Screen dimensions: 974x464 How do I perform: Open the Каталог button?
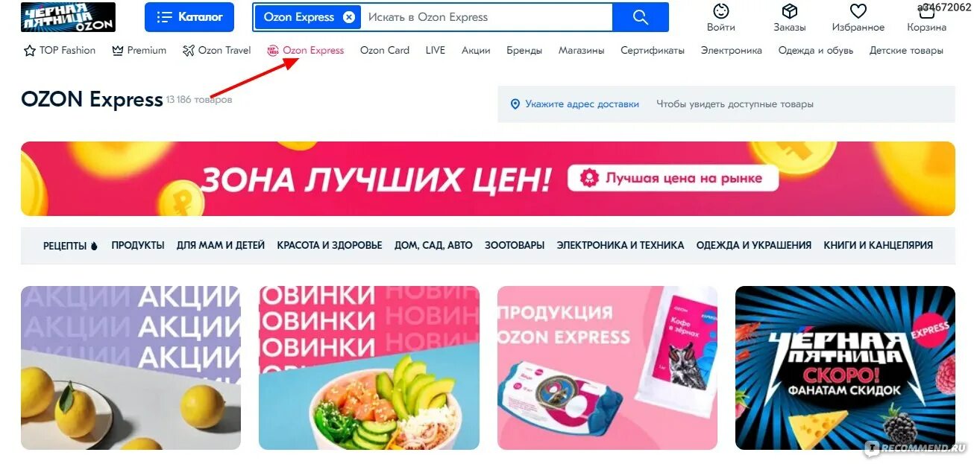189,17
